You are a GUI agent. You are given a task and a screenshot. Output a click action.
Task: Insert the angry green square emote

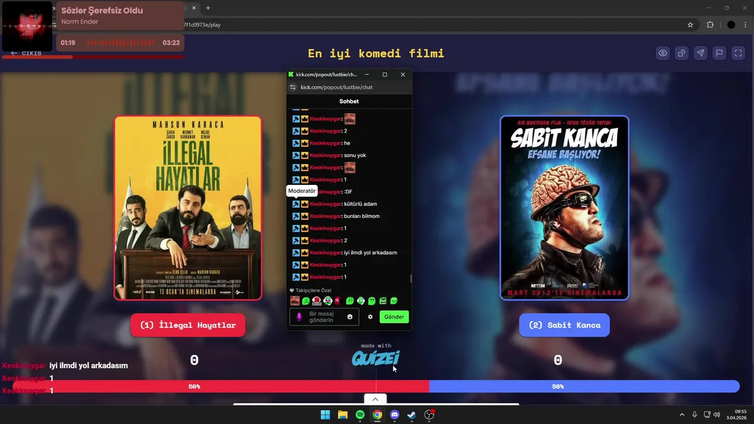383,301
